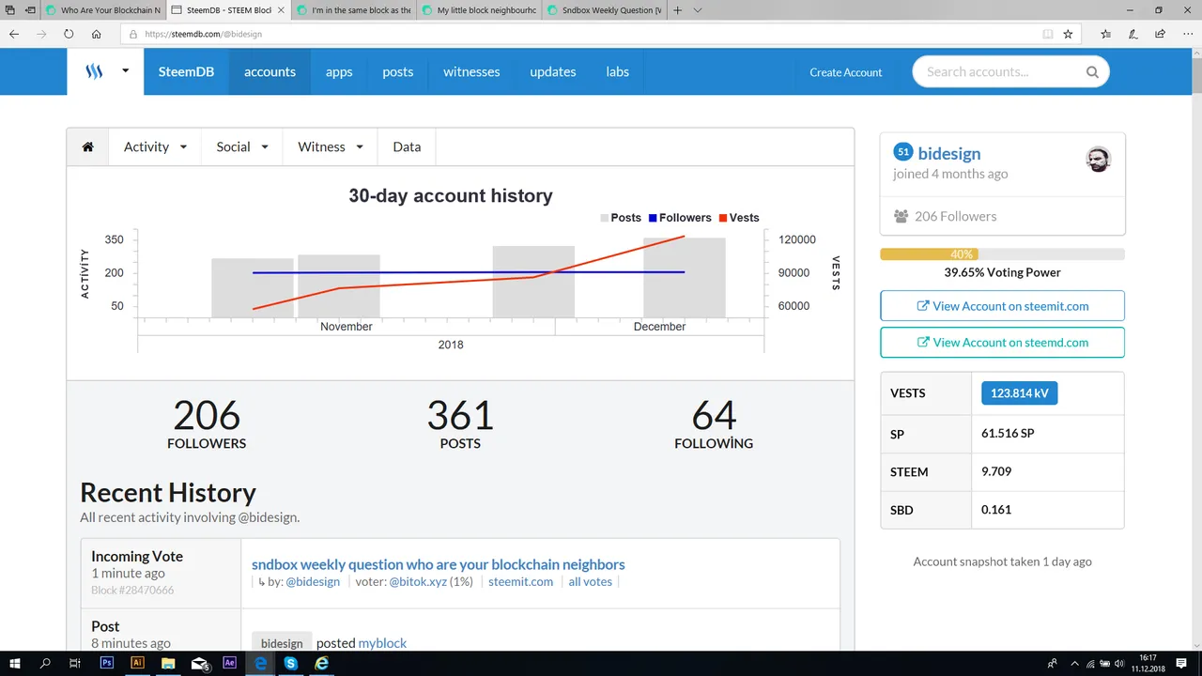Open the updates menu item
The width and height of the screenshot is (1202, 676).
[x=553, y=71]
